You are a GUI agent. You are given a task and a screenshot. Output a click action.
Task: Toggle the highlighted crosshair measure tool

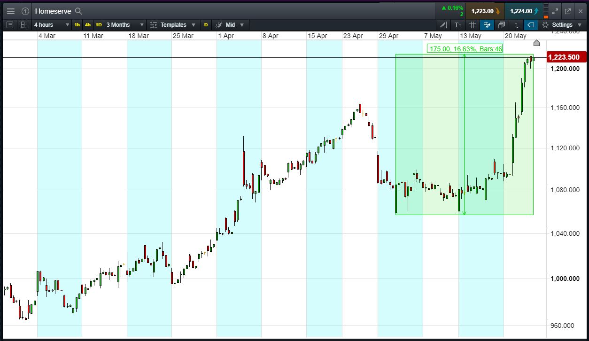coord(487,25)
